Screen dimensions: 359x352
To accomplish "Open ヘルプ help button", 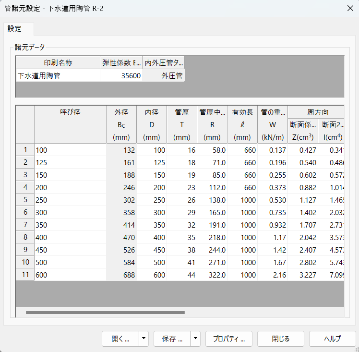I will (332, 339).
